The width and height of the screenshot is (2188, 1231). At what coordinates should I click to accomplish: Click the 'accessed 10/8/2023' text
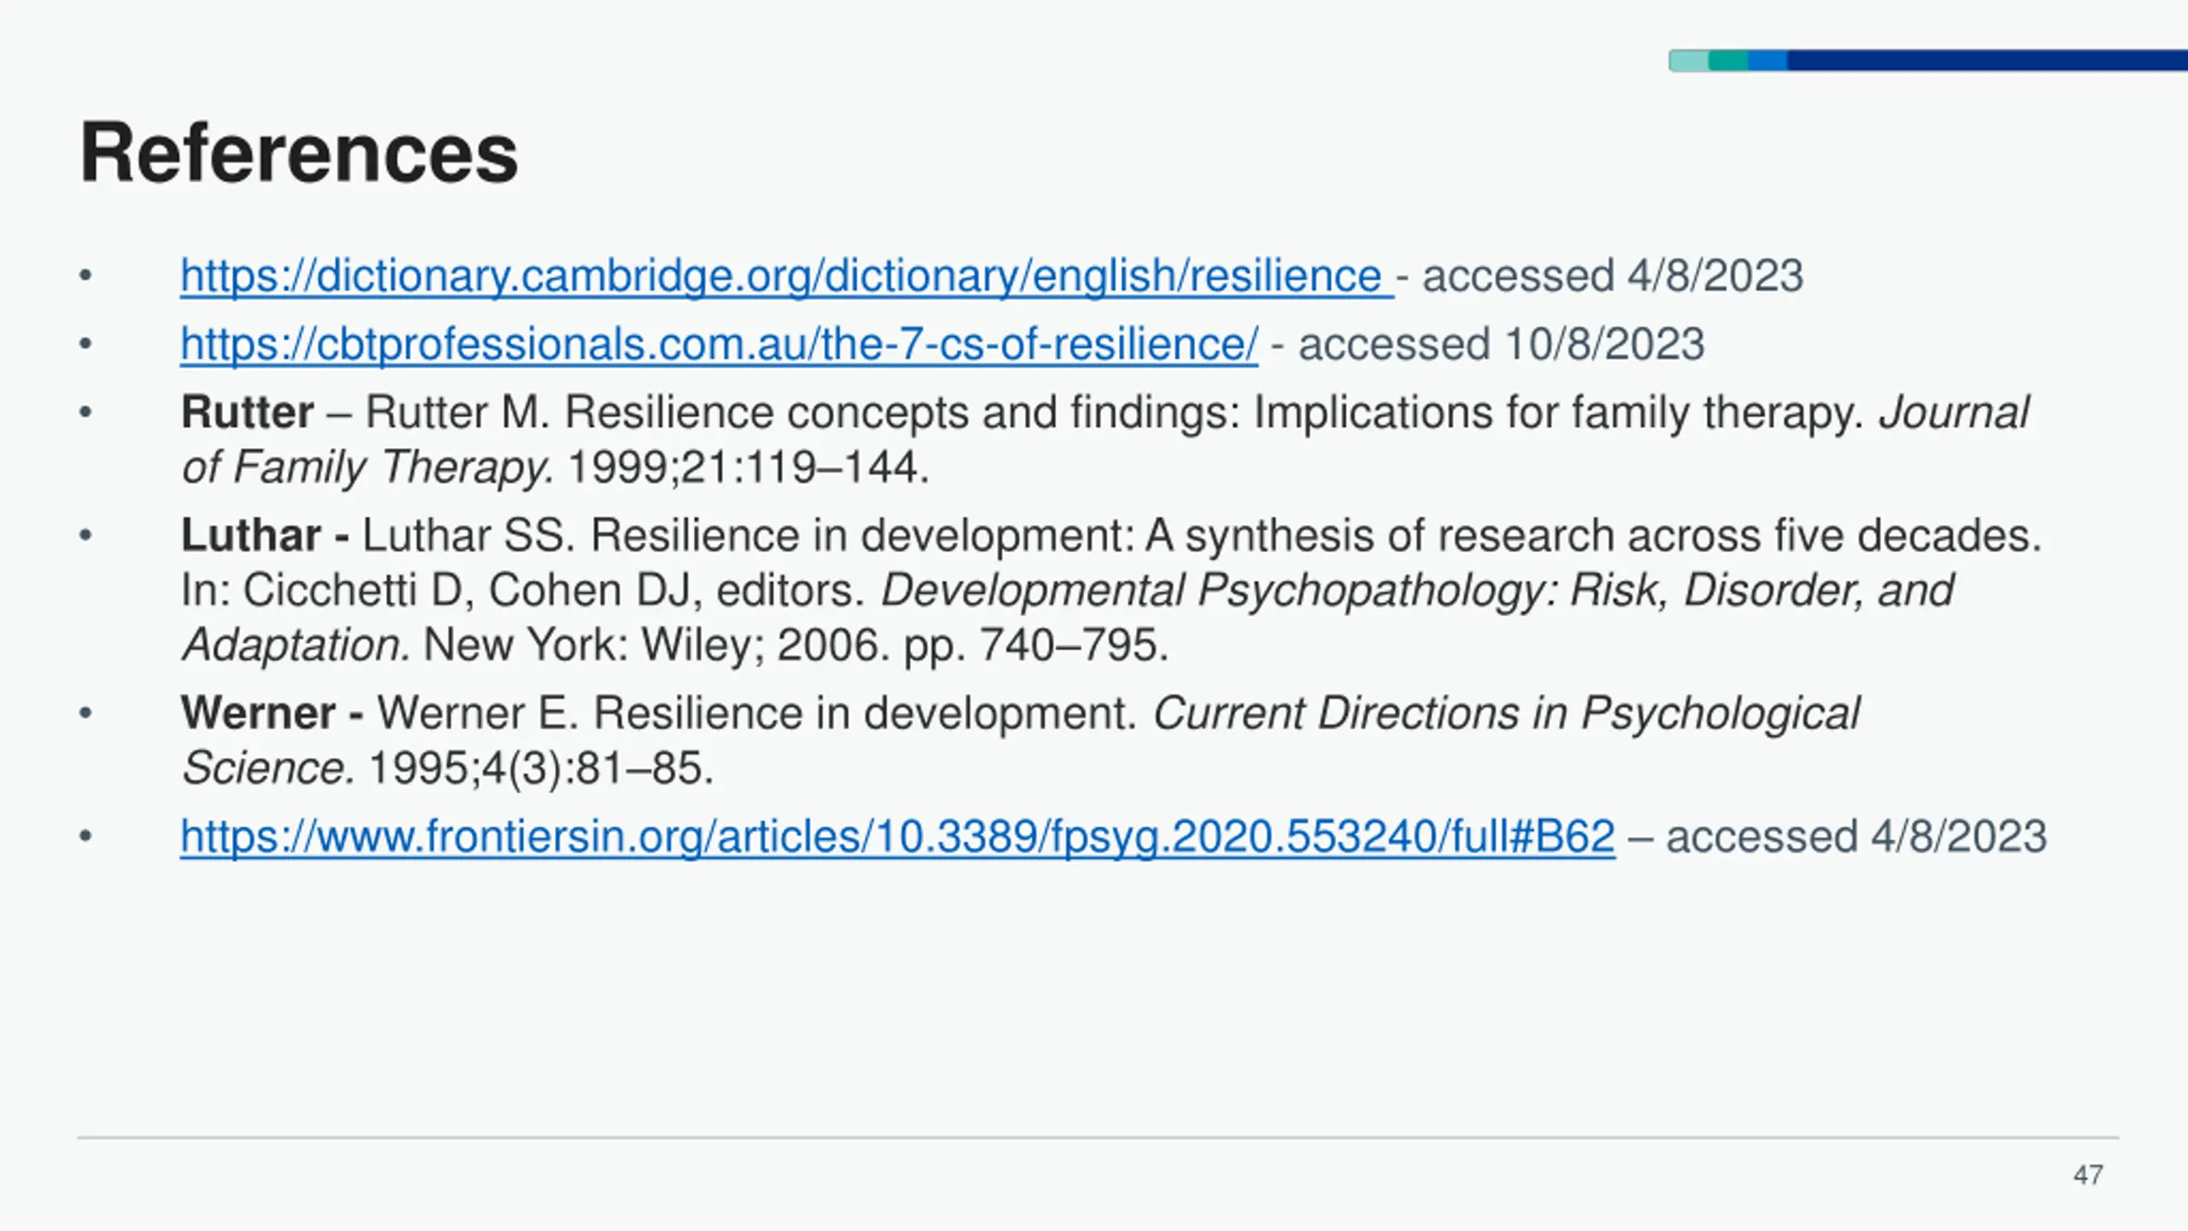click(1501, 345)
